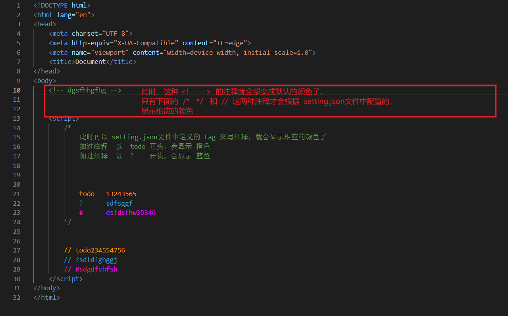Click the viewport meta tag line
Screen dimensions: 508x316
click(x=183, y=52)
